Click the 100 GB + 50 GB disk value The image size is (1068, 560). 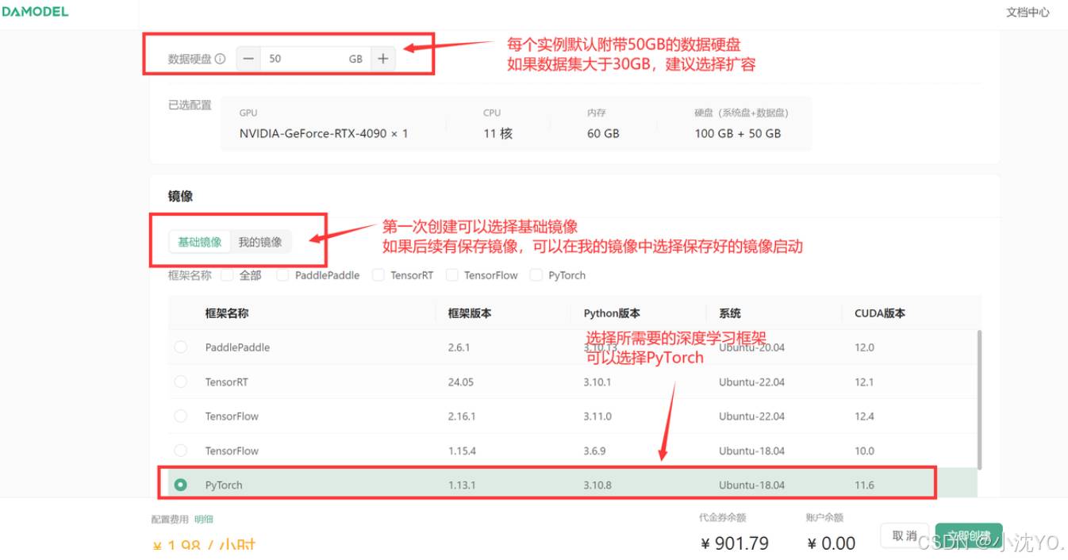[x=738, y=133]
